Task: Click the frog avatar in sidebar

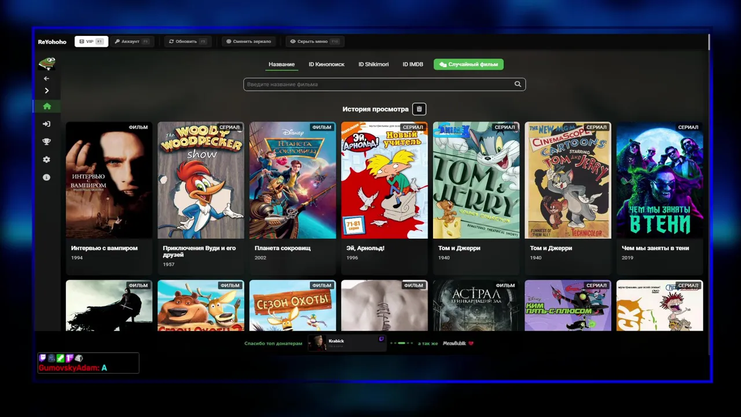Action: 47,63
